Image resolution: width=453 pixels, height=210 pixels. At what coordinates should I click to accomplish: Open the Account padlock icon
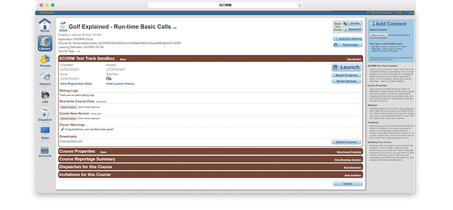point(45,151)
